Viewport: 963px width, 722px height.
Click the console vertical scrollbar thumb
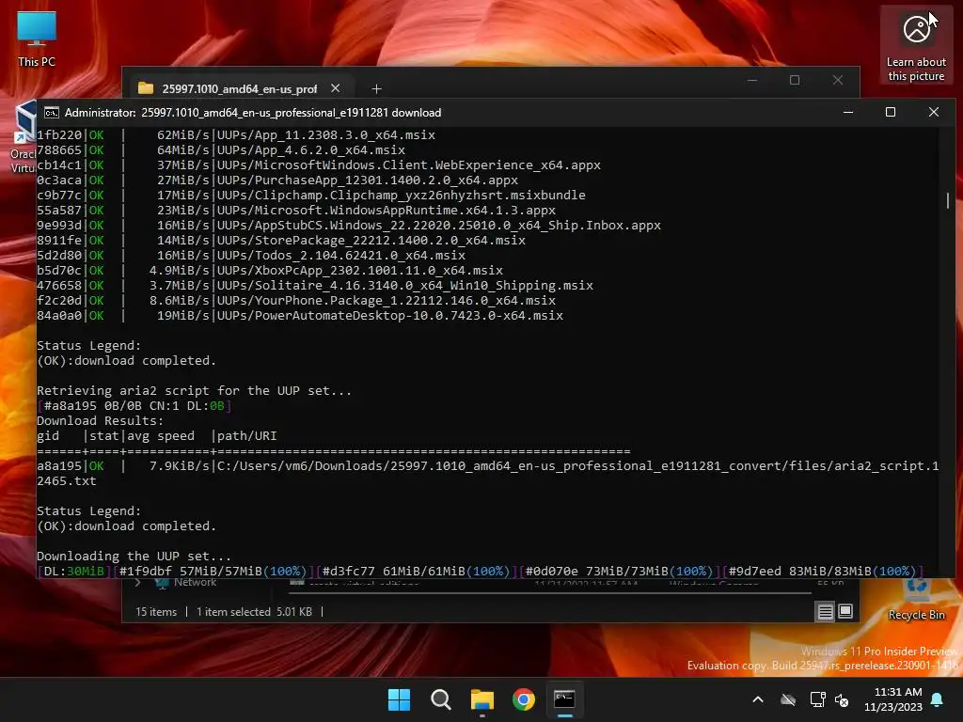pyautogui.click(x=948, y=200)
